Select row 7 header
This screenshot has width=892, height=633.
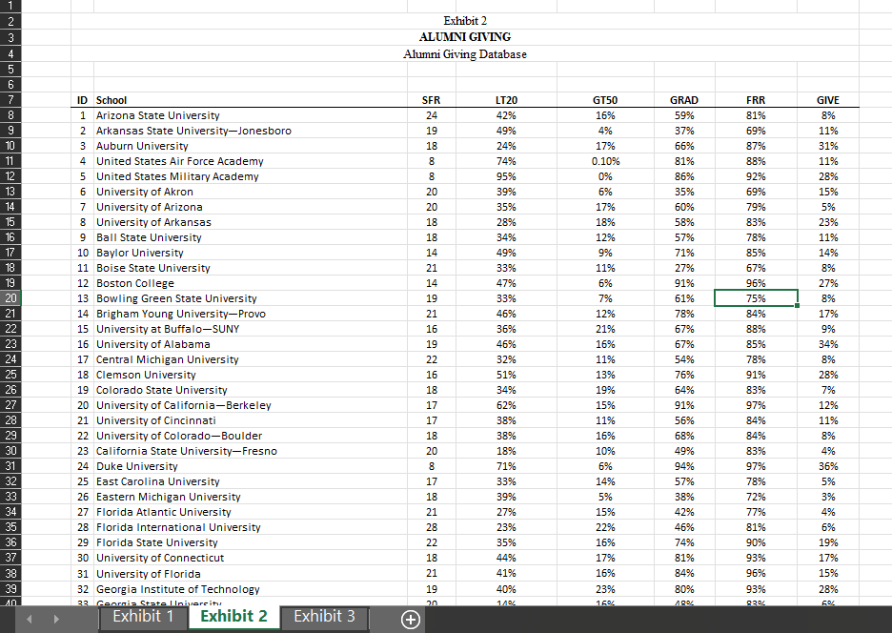10,99
